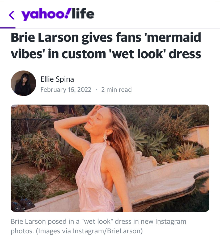Click the February 16, 2022 publish date
The width and height of the screenshot is (220, 240).
tap(66, 90)
